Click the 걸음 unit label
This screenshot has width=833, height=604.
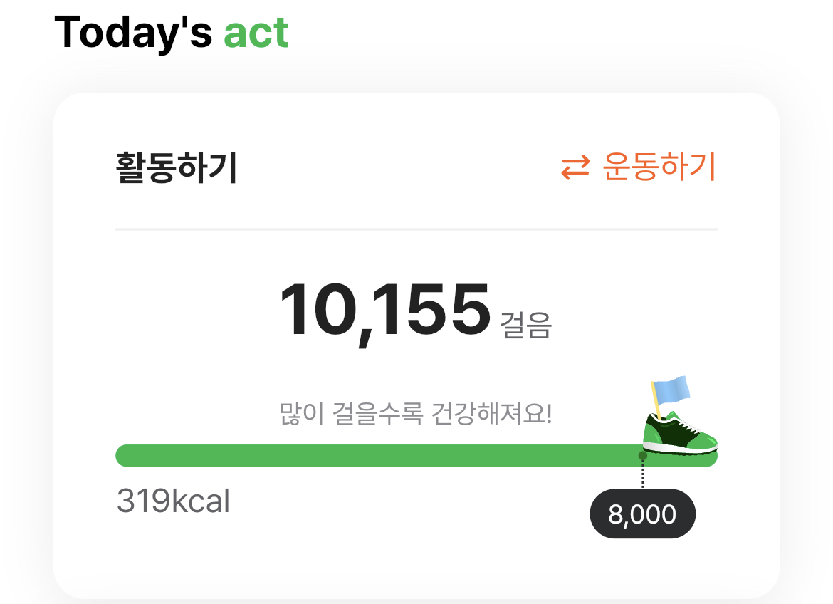(x=526, y=325)
